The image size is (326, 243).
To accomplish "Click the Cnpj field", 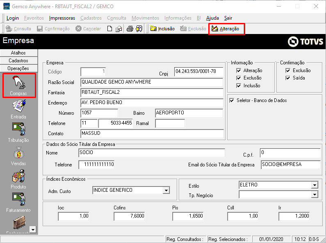I will pyautogui.click(x=198, y=72).
